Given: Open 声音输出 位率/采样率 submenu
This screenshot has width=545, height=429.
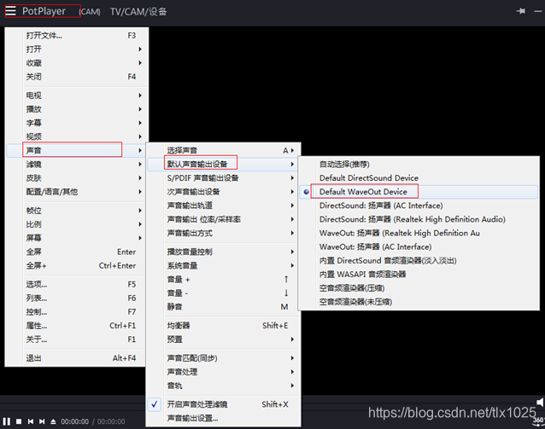Looking at the screenshot, I should click(x=222, y=219).
